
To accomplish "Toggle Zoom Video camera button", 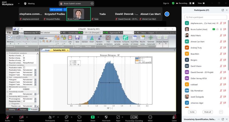I will pos(21,117).
